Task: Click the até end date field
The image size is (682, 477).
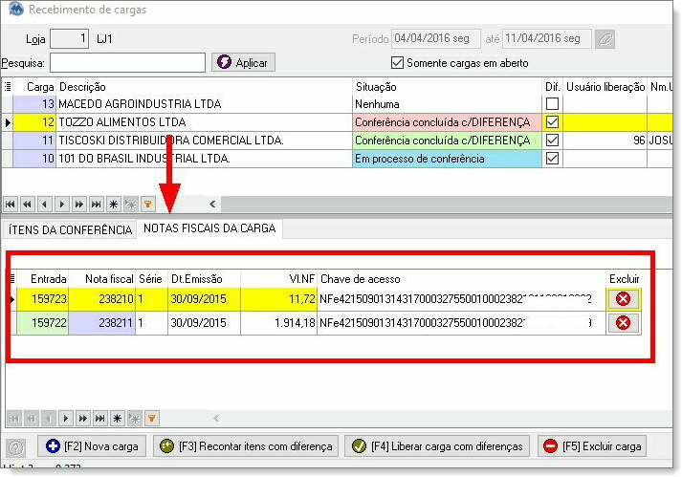Action: point(547,38)
